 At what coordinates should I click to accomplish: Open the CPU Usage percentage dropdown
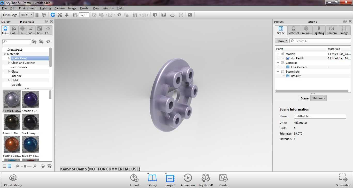[27, 15]
